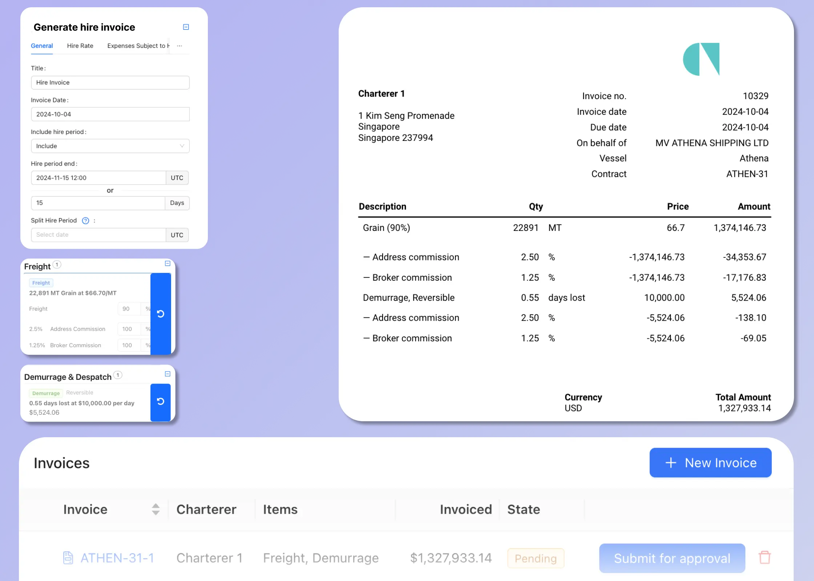Viewport: 814px width, 581px height.
Task: Select the Include hire period dropdown
Action: click(x=110, y=145)
